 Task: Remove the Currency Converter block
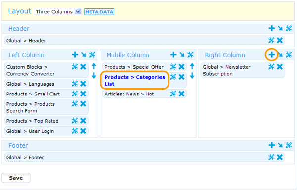pos(83,67)
